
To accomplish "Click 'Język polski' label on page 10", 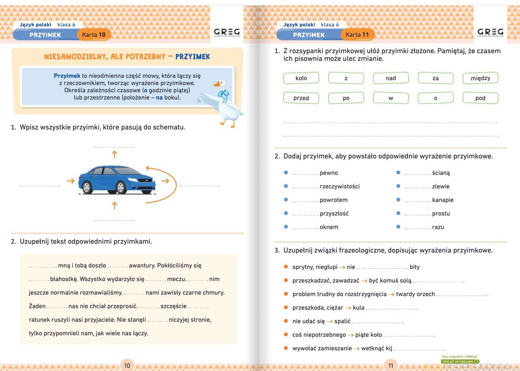I will pyautogui.click(x=35, y=25).
